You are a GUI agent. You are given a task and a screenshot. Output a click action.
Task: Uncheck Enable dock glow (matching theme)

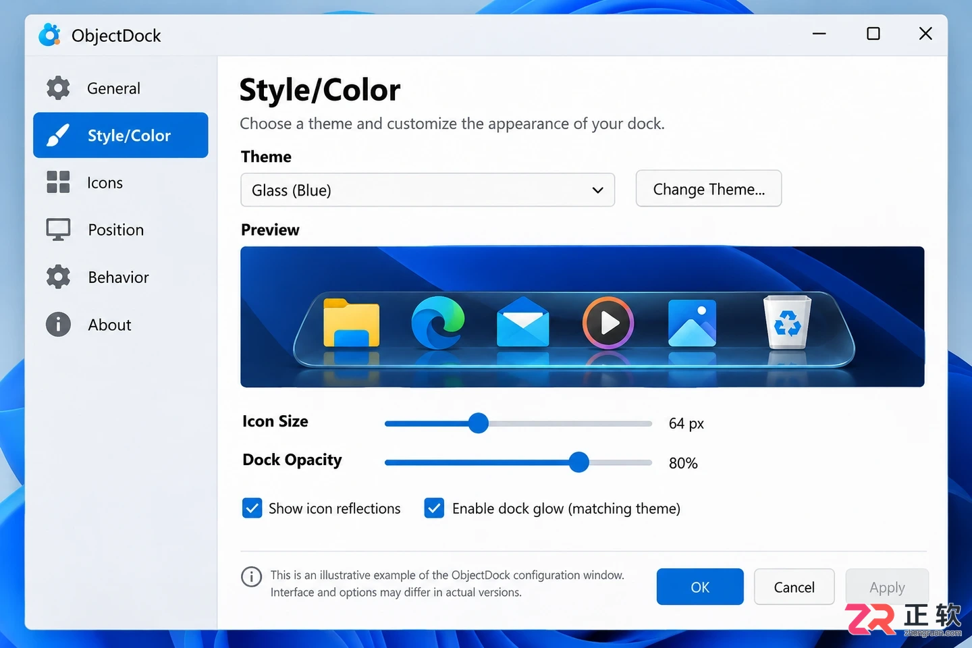click(434, 508)
